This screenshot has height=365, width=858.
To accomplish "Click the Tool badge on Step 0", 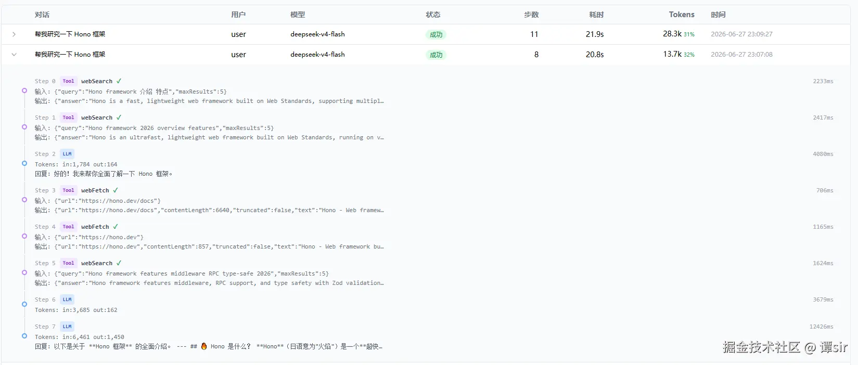I will click(69, 81).
